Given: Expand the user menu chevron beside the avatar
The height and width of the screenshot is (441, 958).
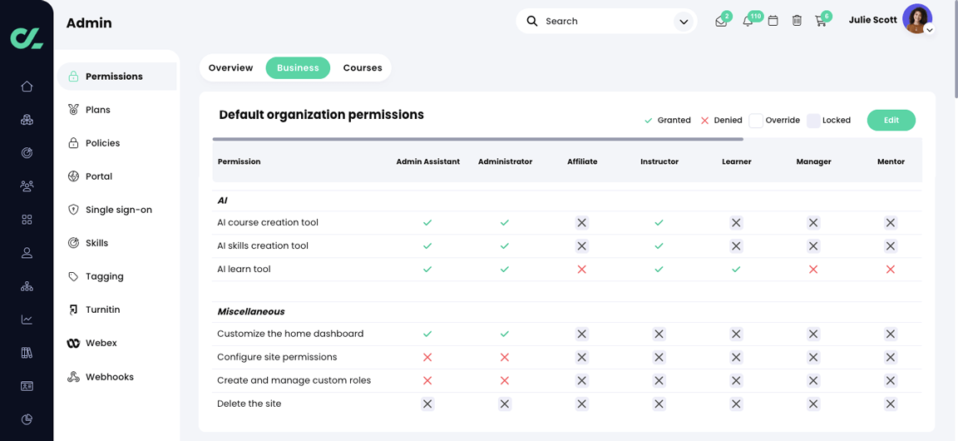Looking at the screenshot, I should click(x=929, y=29).
